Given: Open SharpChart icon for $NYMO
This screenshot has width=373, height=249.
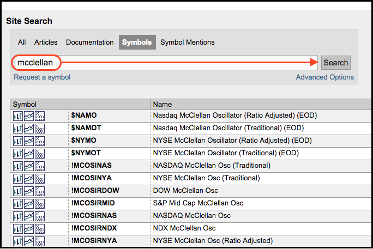Looking at the screenshot, I should tap(18, 141).
